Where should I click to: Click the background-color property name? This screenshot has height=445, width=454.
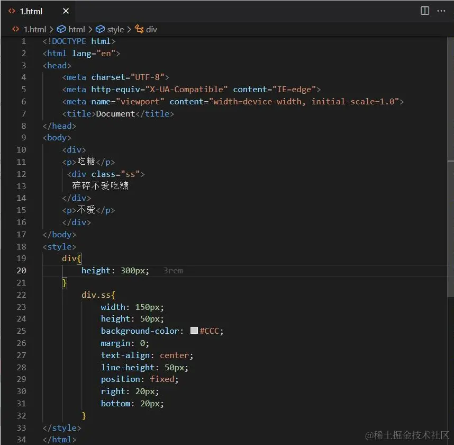[140, 331]
